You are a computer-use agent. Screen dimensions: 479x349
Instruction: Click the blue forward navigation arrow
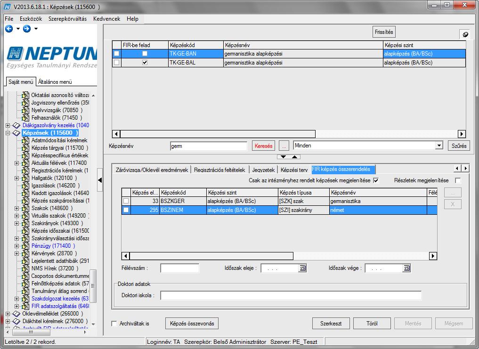[27, 29]
